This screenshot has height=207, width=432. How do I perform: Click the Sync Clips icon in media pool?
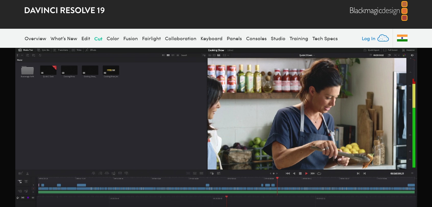point(40,55)
